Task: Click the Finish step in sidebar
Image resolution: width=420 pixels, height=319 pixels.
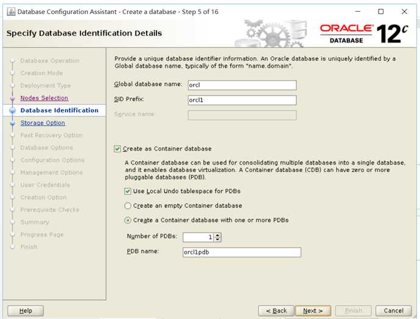Action: point(29,247)
